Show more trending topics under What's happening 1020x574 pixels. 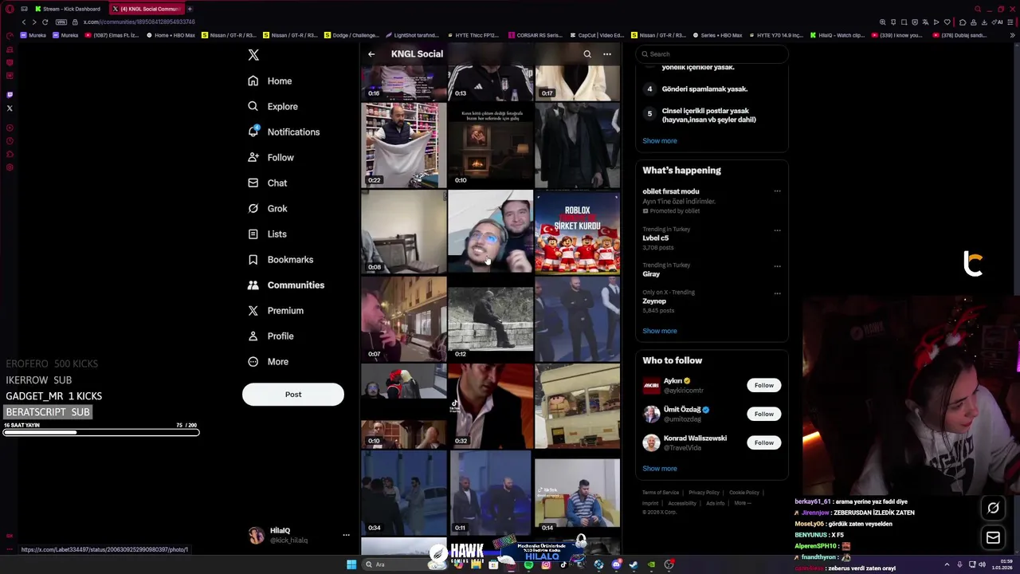pos(660,331)
